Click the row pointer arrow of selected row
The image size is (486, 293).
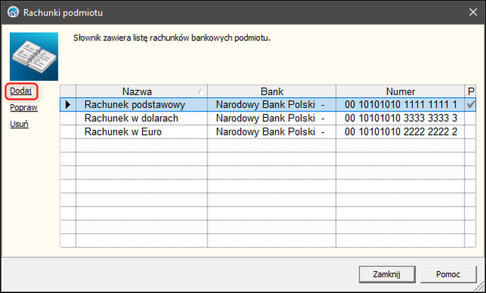[68, 104]
